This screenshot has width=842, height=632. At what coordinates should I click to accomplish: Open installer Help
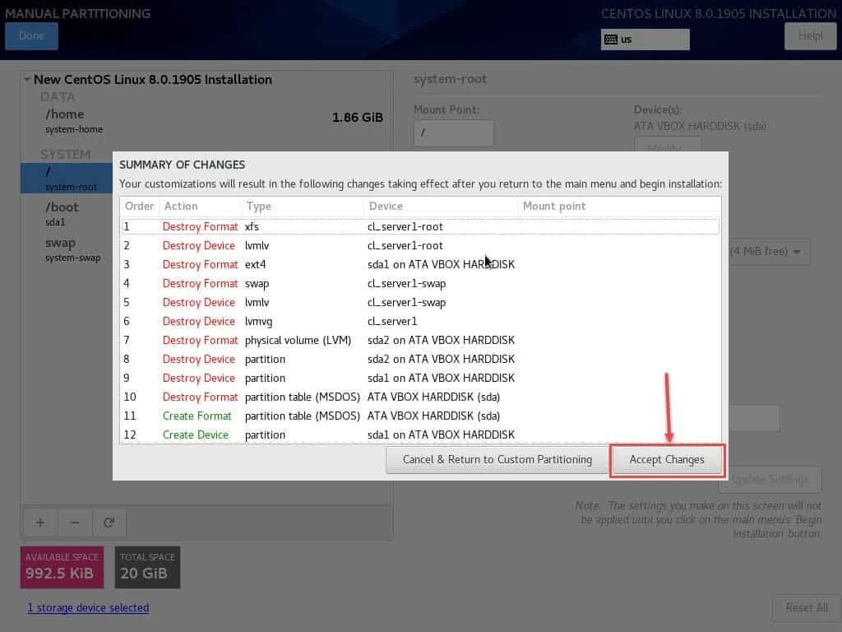pyautogui.click(x=810, y=35)
